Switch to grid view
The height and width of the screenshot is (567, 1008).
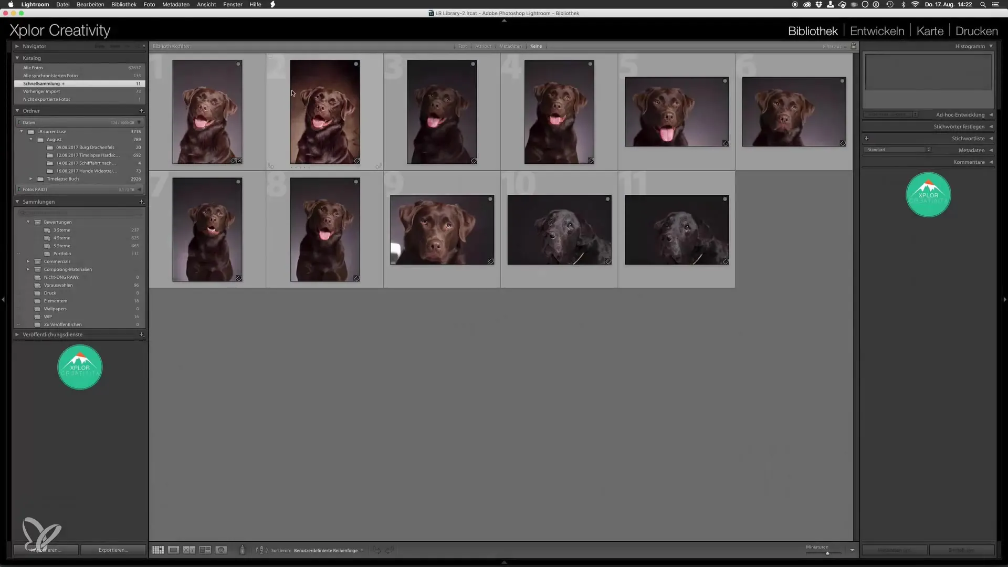point(158,550)
